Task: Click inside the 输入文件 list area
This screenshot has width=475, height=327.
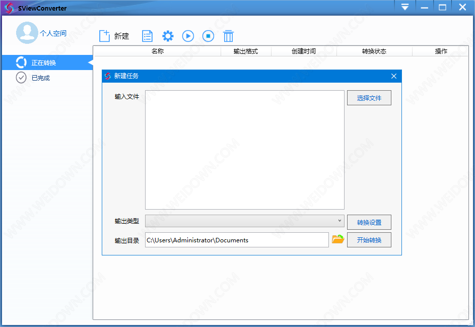Action: 245,150
